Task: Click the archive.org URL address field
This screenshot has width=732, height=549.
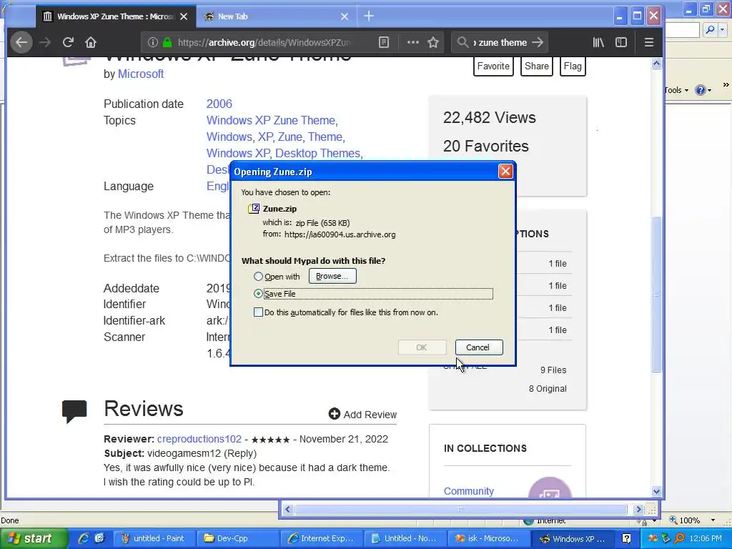Action: click(264, 42)
